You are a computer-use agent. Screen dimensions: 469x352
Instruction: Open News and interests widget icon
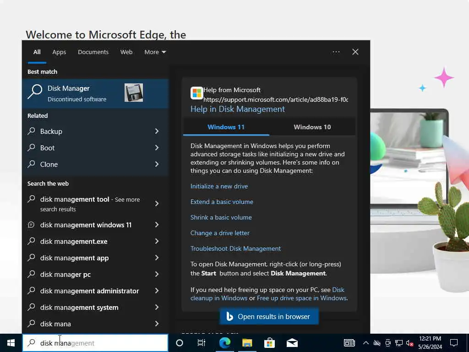click(349, 343)
